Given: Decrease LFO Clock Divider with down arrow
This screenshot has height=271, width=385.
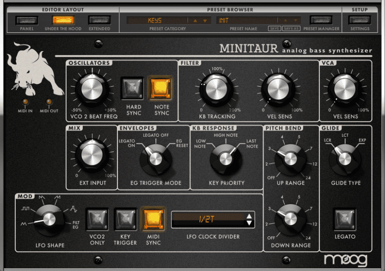Looking at the screenshot, I should click(x=249, y=223).
